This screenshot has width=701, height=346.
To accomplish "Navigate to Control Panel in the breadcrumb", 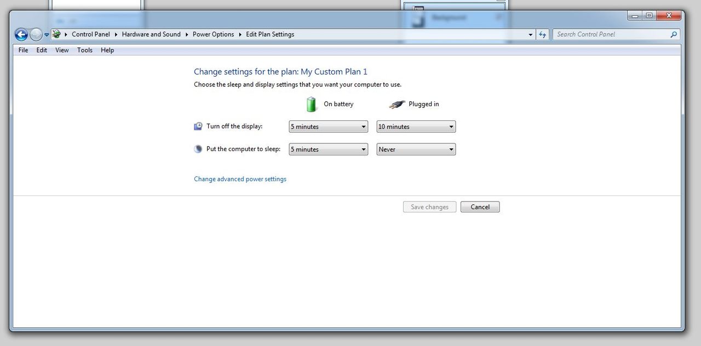I will pos(91,34).
